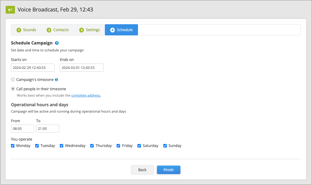Toggle the Sunday operating day checkbox
The image size is (312, 185).
(165, 146)
